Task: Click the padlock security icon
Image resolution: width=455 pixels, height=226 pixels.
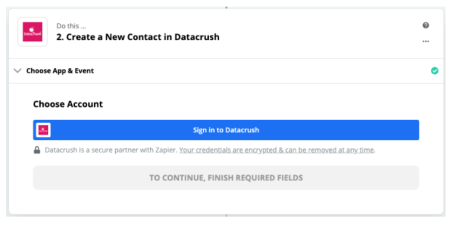Action: tap(37, 150)
